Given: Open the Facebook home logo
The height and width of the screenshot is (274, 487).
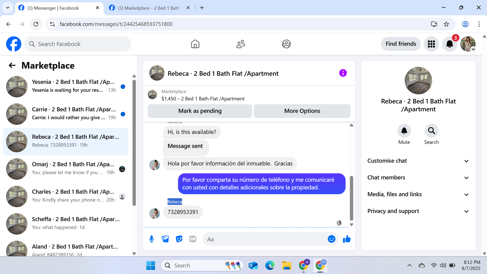Looking at the screenshot, I should coord(14,44).
